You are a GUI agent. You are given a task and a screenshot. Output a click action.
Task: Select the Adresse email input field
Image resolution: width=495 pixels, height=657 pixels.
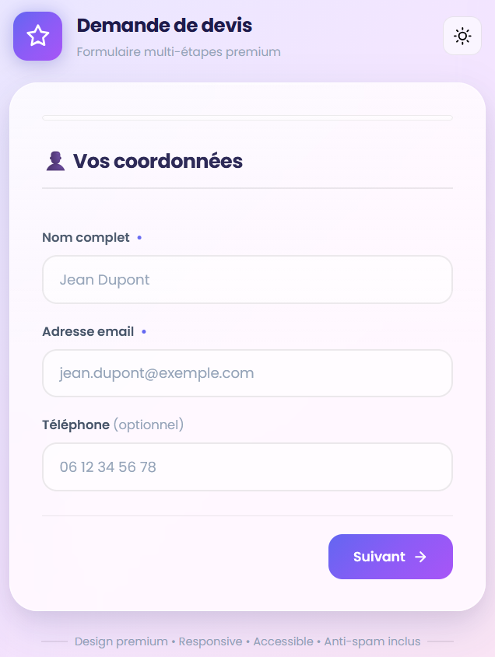point(247,373)
